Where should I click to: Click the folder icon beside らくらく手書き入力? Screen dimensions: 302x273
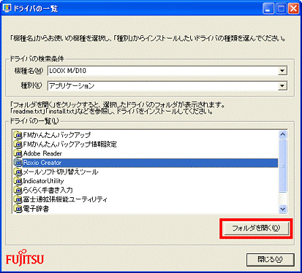[x=18, y=191]
